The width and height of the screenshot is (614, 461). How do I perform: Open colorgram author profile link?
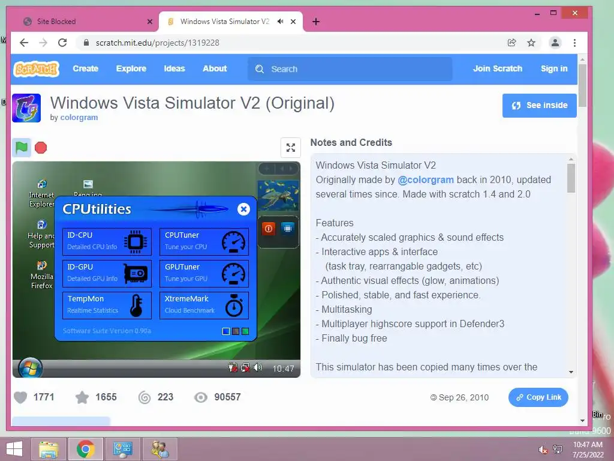coord(79,118)
